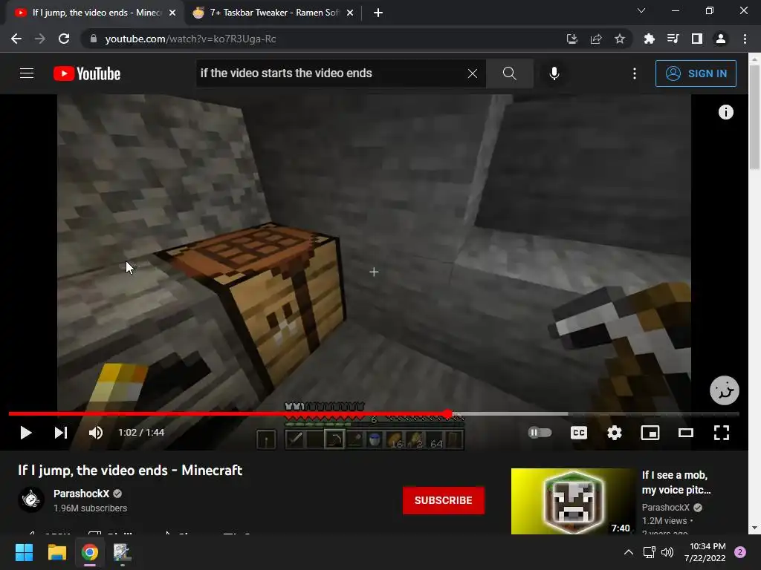Open the tab search dropdown chevron

(x=641, y=10)
